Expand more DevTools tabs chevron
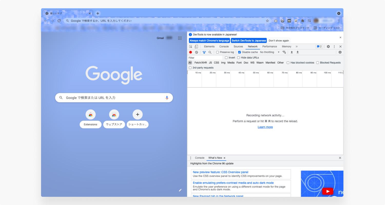Screen dimensions: 385x205 tap(296, 47)
